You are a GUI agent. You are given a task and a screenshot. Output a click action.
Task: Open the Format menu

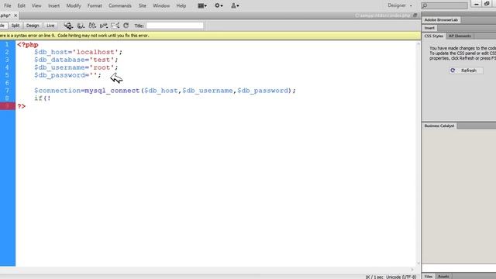pyautogui.click(x=95, y=5)
